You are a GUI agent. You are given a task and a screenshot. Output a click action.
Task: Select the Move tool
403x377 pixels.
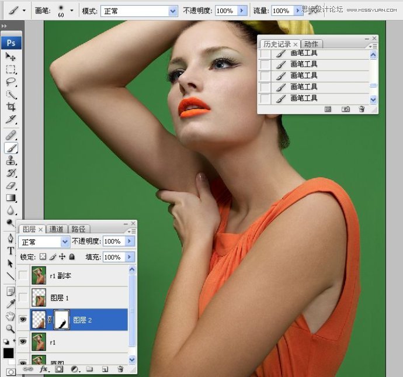point(11,57)
